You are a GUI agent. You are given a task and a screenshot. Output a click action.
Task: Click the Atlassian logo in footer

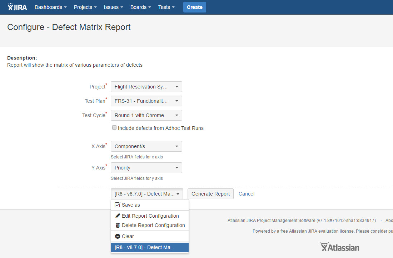pyautogui.click(x=339, y=247)
